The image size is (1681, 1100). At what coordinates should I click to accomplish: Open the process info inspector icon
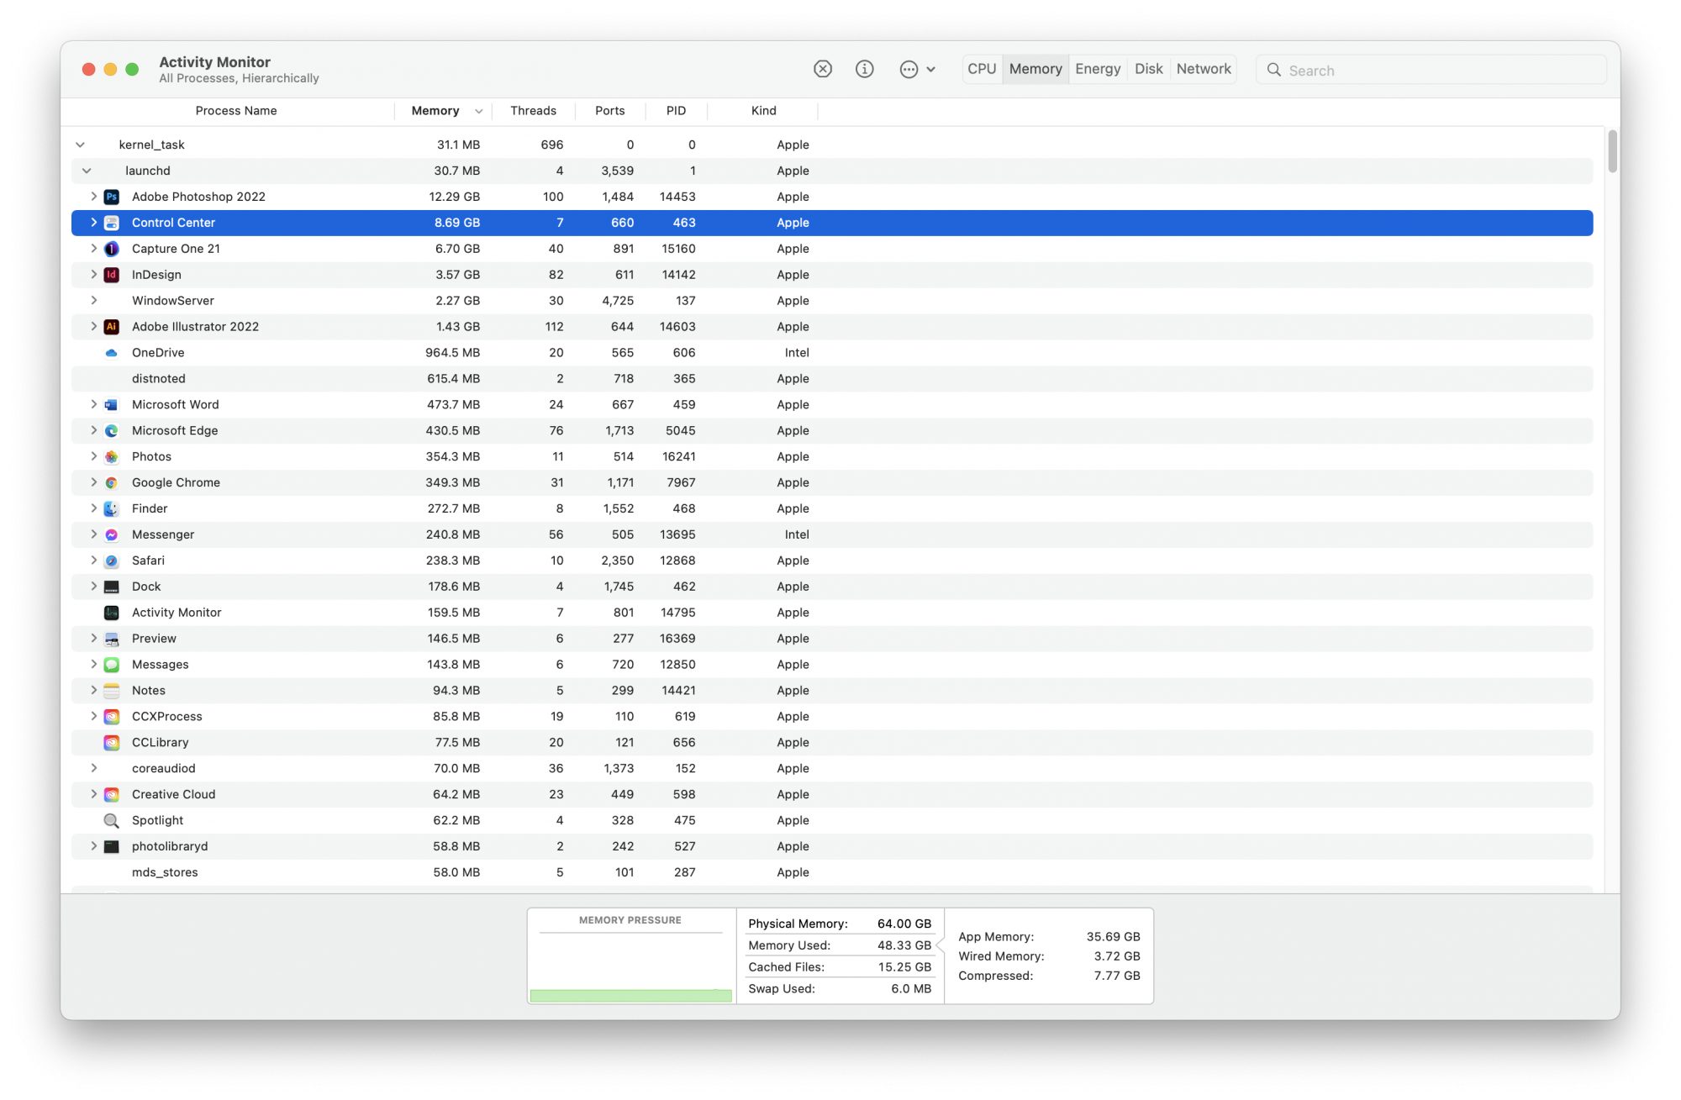click(x=864, y=70)
